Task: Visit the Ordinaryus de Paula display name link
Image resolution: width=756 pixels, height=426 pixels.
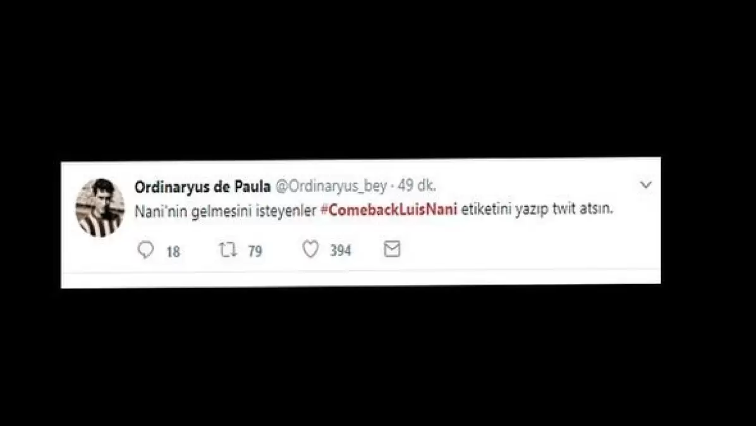Action: pos(202,187)
